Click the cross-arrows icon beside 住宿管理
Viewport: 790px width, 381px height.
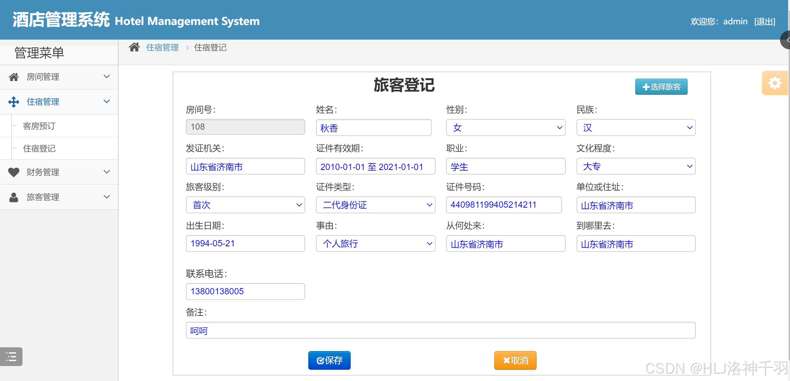pos(14,102)
